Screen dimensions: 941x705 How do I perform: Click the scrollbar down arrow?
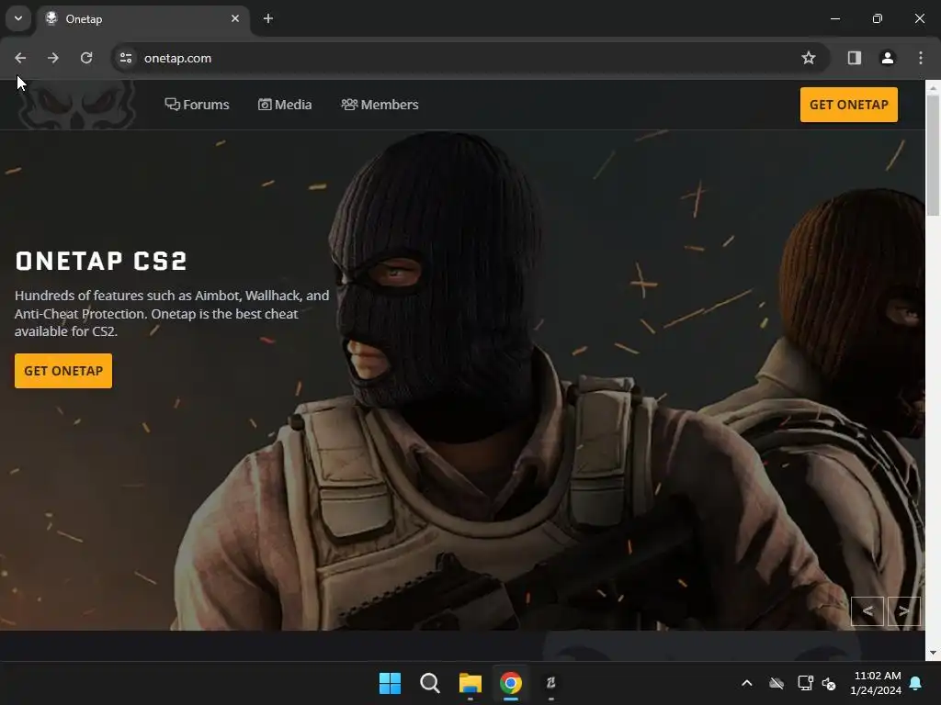933,653
